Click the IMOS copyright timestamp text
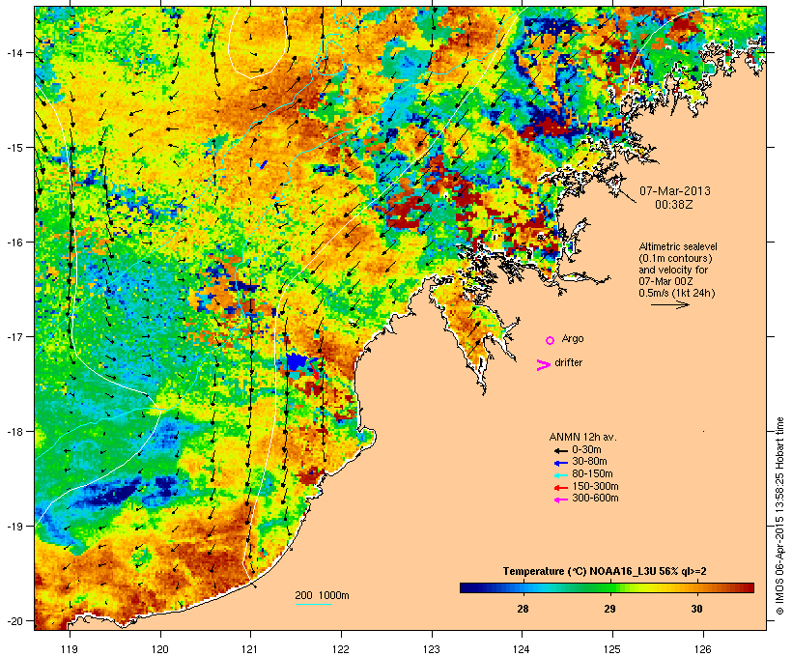This screenshot has height=657, width=792. 779,516
